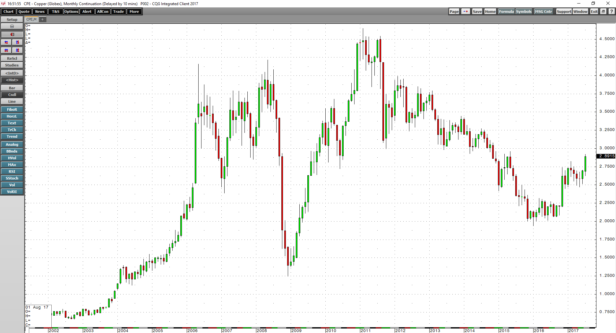Screen dimensions: 616x333
Task: Click the red-blue horizontal arrows icon
Action: 6,42
